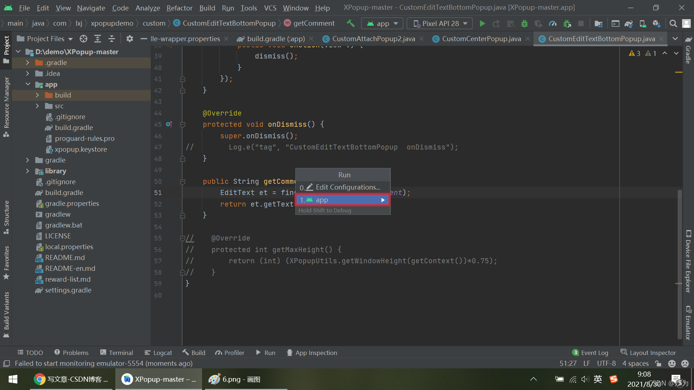This screenshot has height=390, width=694.
Task: Click Search Everywhere magnifier icon
Action: (x=673, y=23)
